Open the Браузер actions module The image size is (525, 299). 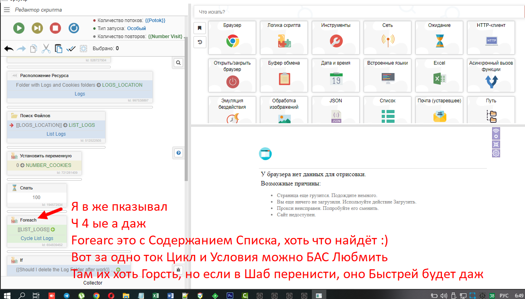[x=232, y=37]
